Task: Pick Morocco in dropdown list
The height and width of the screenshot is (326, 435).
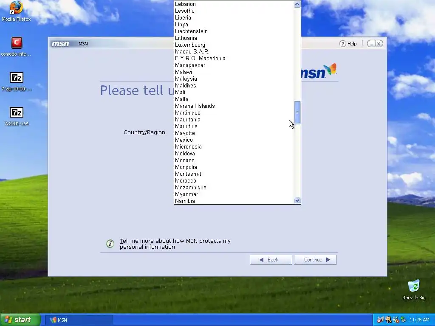Action: point(234,181)
